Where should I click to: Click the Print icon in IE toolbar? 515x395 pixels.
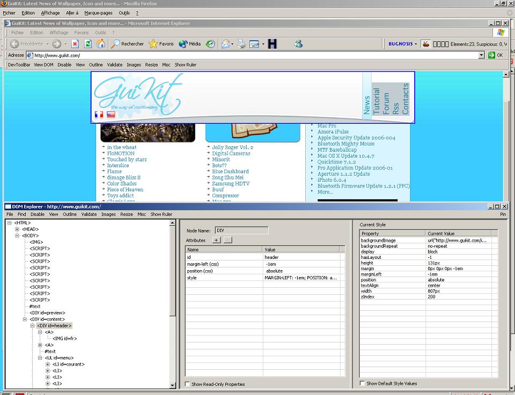pos(241,43)
